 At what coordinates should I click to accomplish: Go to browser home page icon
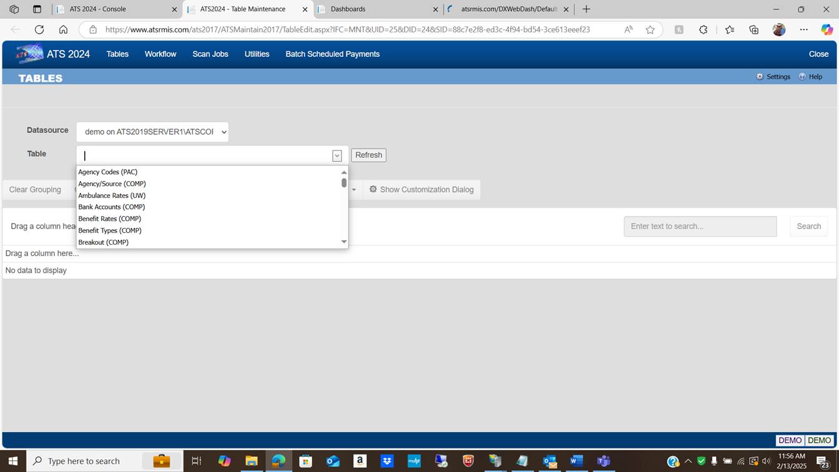coord(63,29)
